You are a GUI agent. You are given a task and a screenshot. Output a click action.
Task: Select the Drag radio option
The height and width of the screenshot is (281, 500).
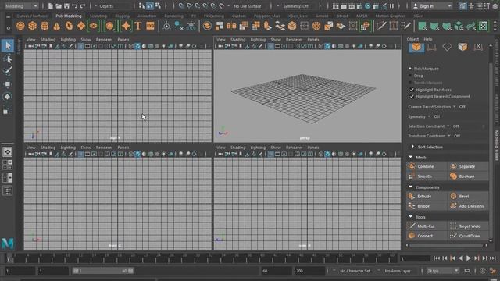(410, 76)
